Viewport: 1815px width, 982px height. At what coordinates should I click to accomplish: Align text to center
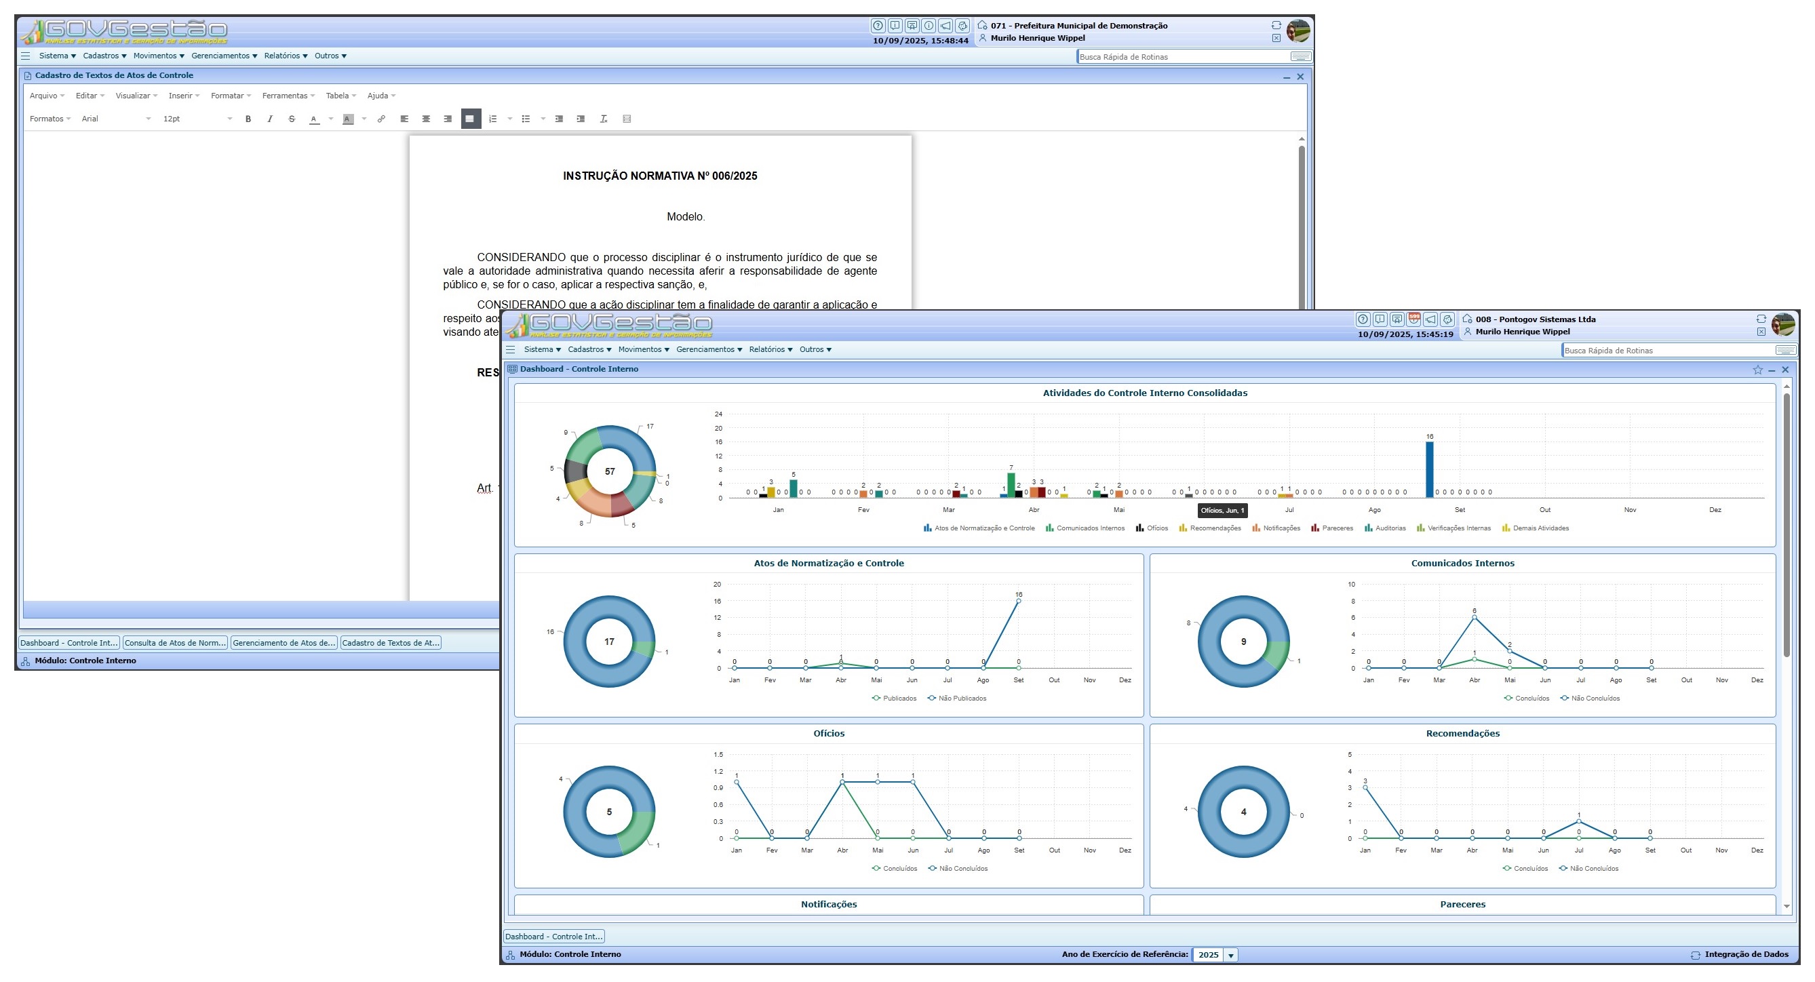point(425,119)
